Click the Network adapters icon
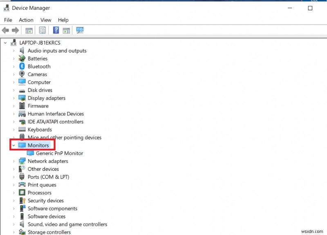The height and width of the screenshot is (235, 327). click(22, 161)
